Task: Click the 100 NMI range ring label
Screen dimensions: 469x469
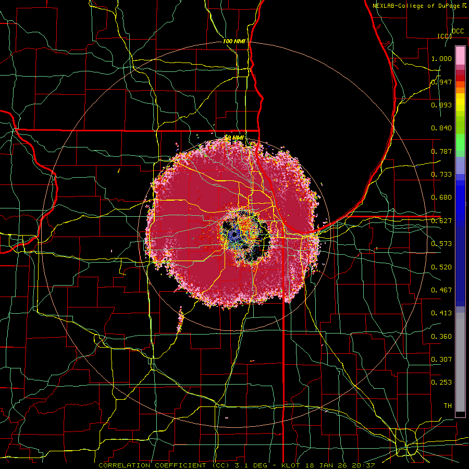Action: pos(234,41)
